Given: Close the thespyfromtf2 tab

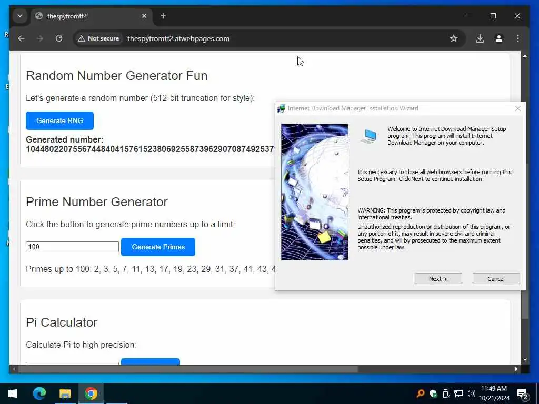Looking at the screenshot, I should tap(144, 16).
